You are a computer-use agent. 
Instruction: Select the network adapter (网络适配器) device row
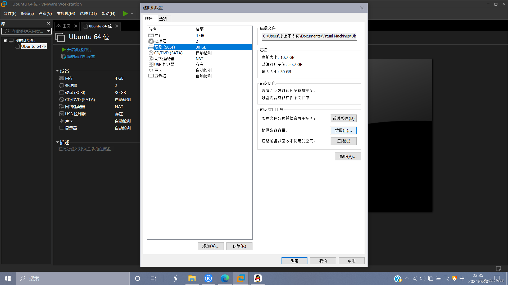(164, 59)
